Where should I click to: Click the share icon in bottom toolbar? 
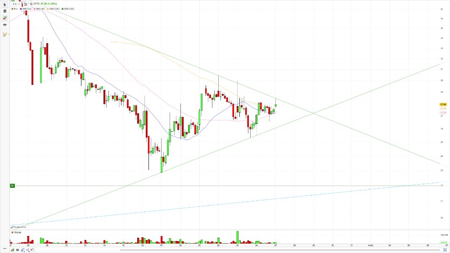[x=28, y=250]
